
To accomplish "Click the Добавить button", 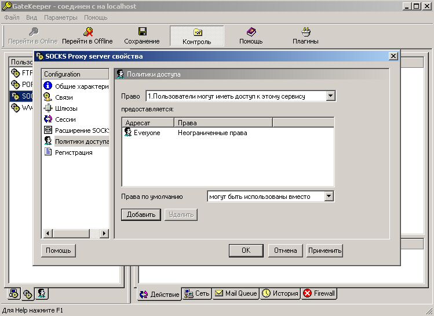I will pyautogui.click(x=141, y=215).
